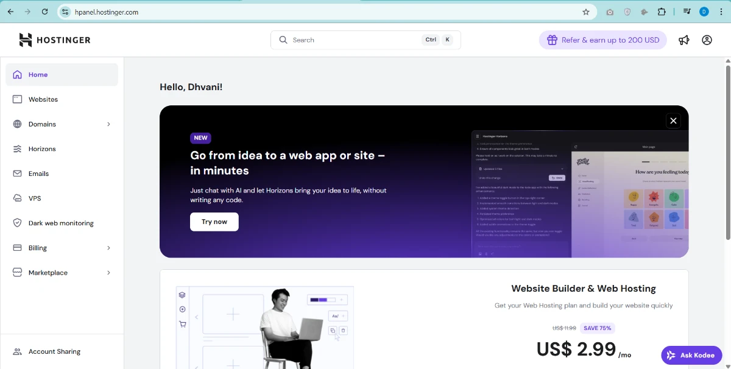Open the user profile account icon
The height and width of the screenshot is (369, 731).
(707, 40)
